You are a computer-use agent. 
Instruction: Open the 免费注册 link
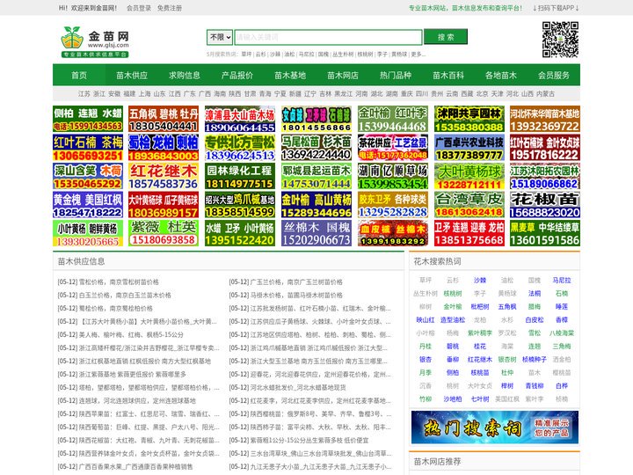(170, 8)
